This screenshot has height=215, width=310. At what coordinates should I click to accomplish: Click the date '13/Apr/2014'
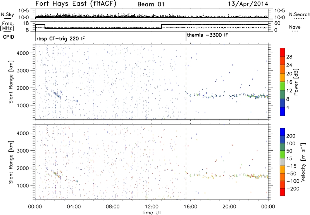(x=248, y=4)
